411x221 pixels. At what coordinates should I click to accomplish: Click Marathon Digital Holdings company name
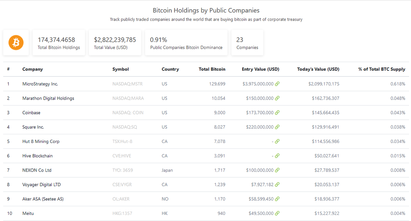(48, 98)
